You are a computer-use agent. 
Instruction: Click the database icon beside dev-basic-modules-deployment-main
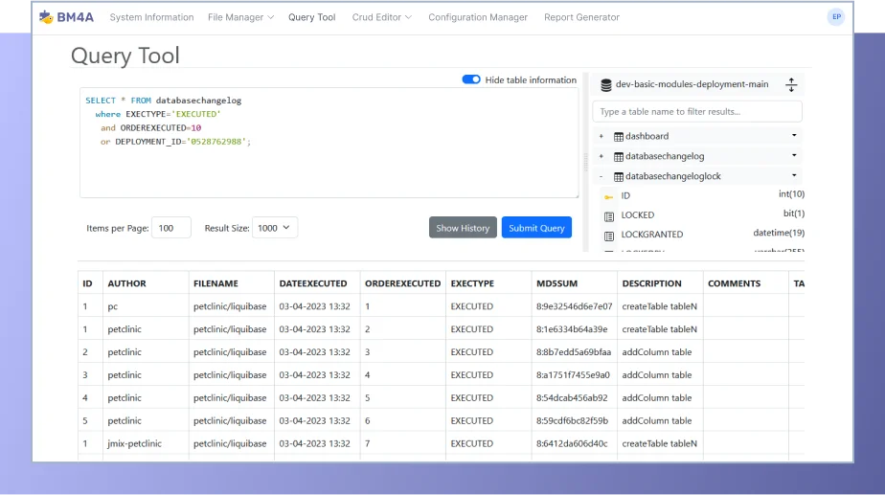click(x=605, y=84)
